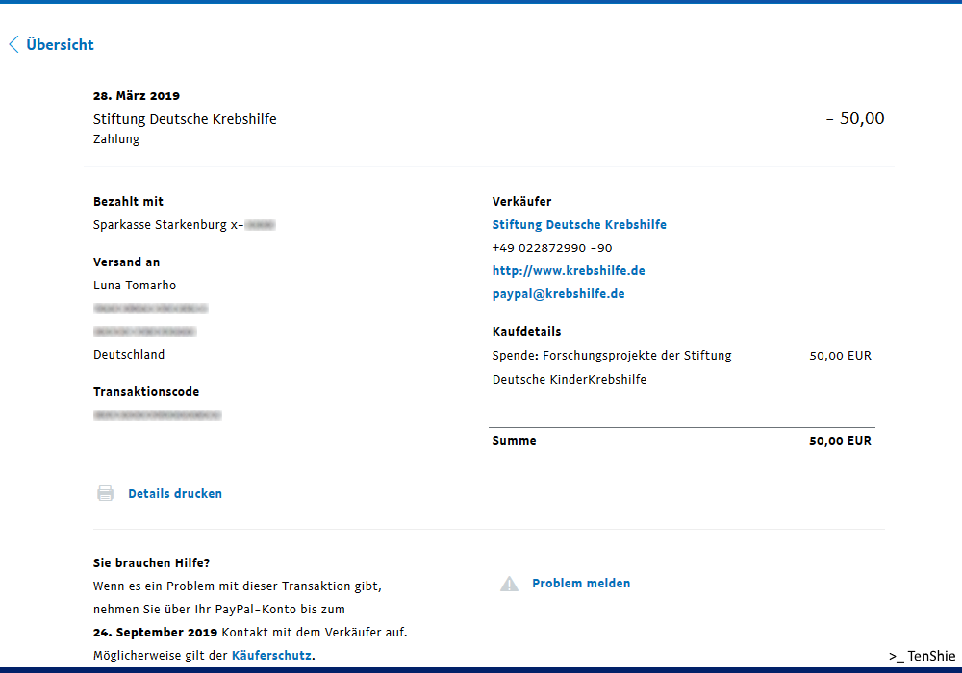Viewport: 962px width, 673px height.
Task: Open the Problem melden link
Action: [x=581, y=583]
